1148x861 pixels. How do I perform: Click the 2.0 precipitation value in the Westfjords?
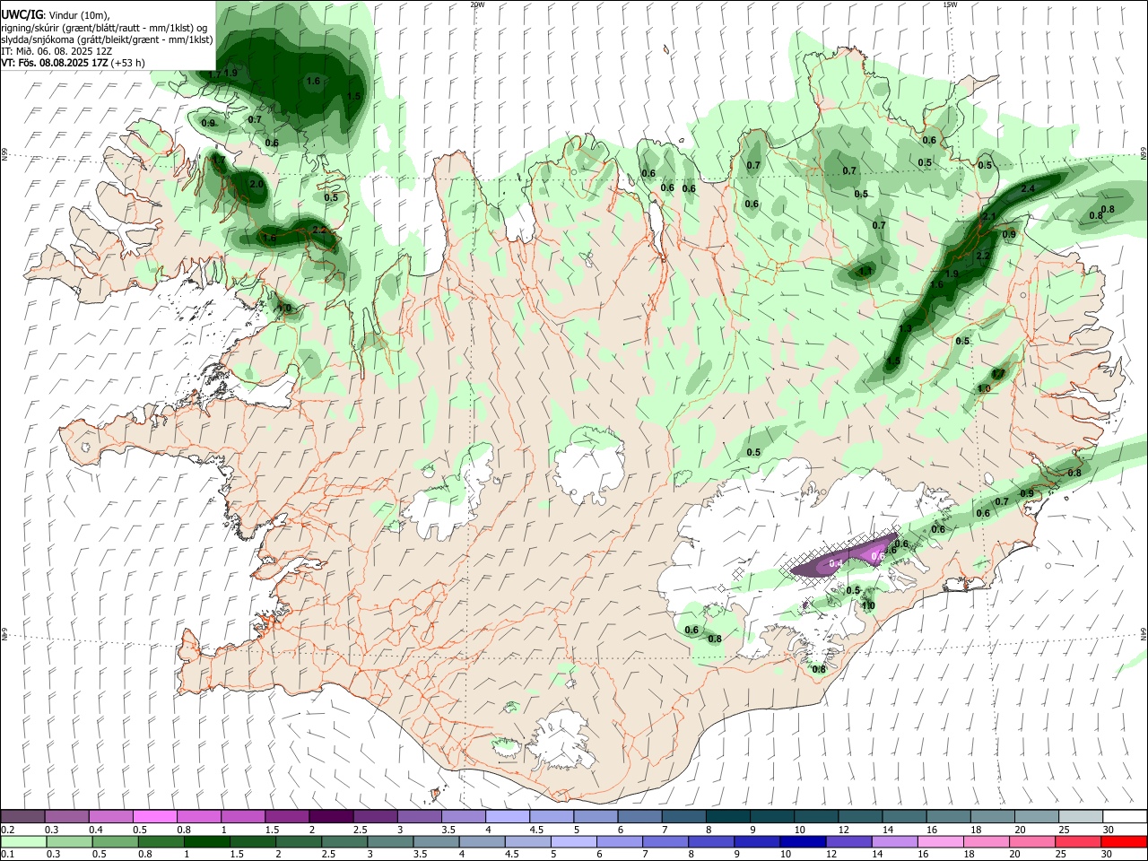click(x=257, y=184)
